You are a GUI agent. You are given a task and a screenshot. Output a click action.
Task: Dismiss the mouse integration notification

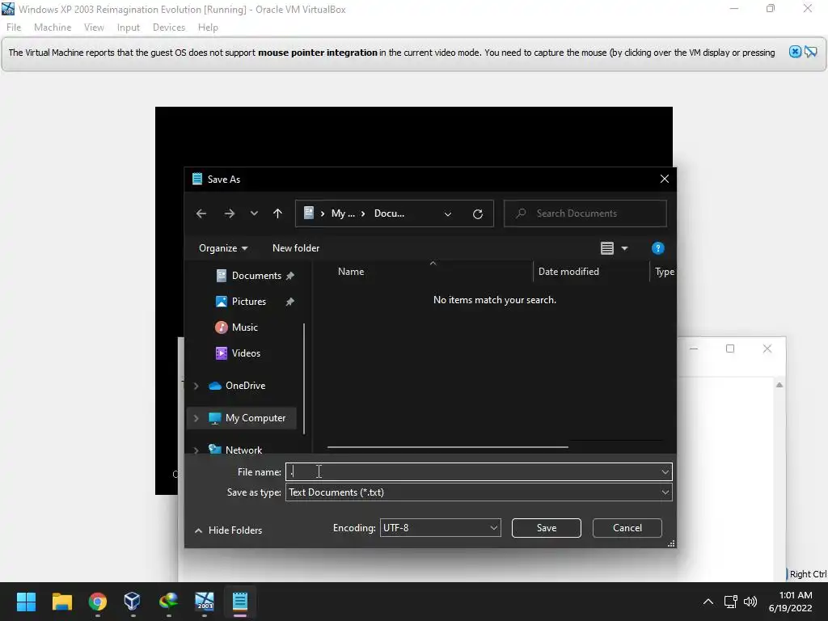click(x=795, y=52)
